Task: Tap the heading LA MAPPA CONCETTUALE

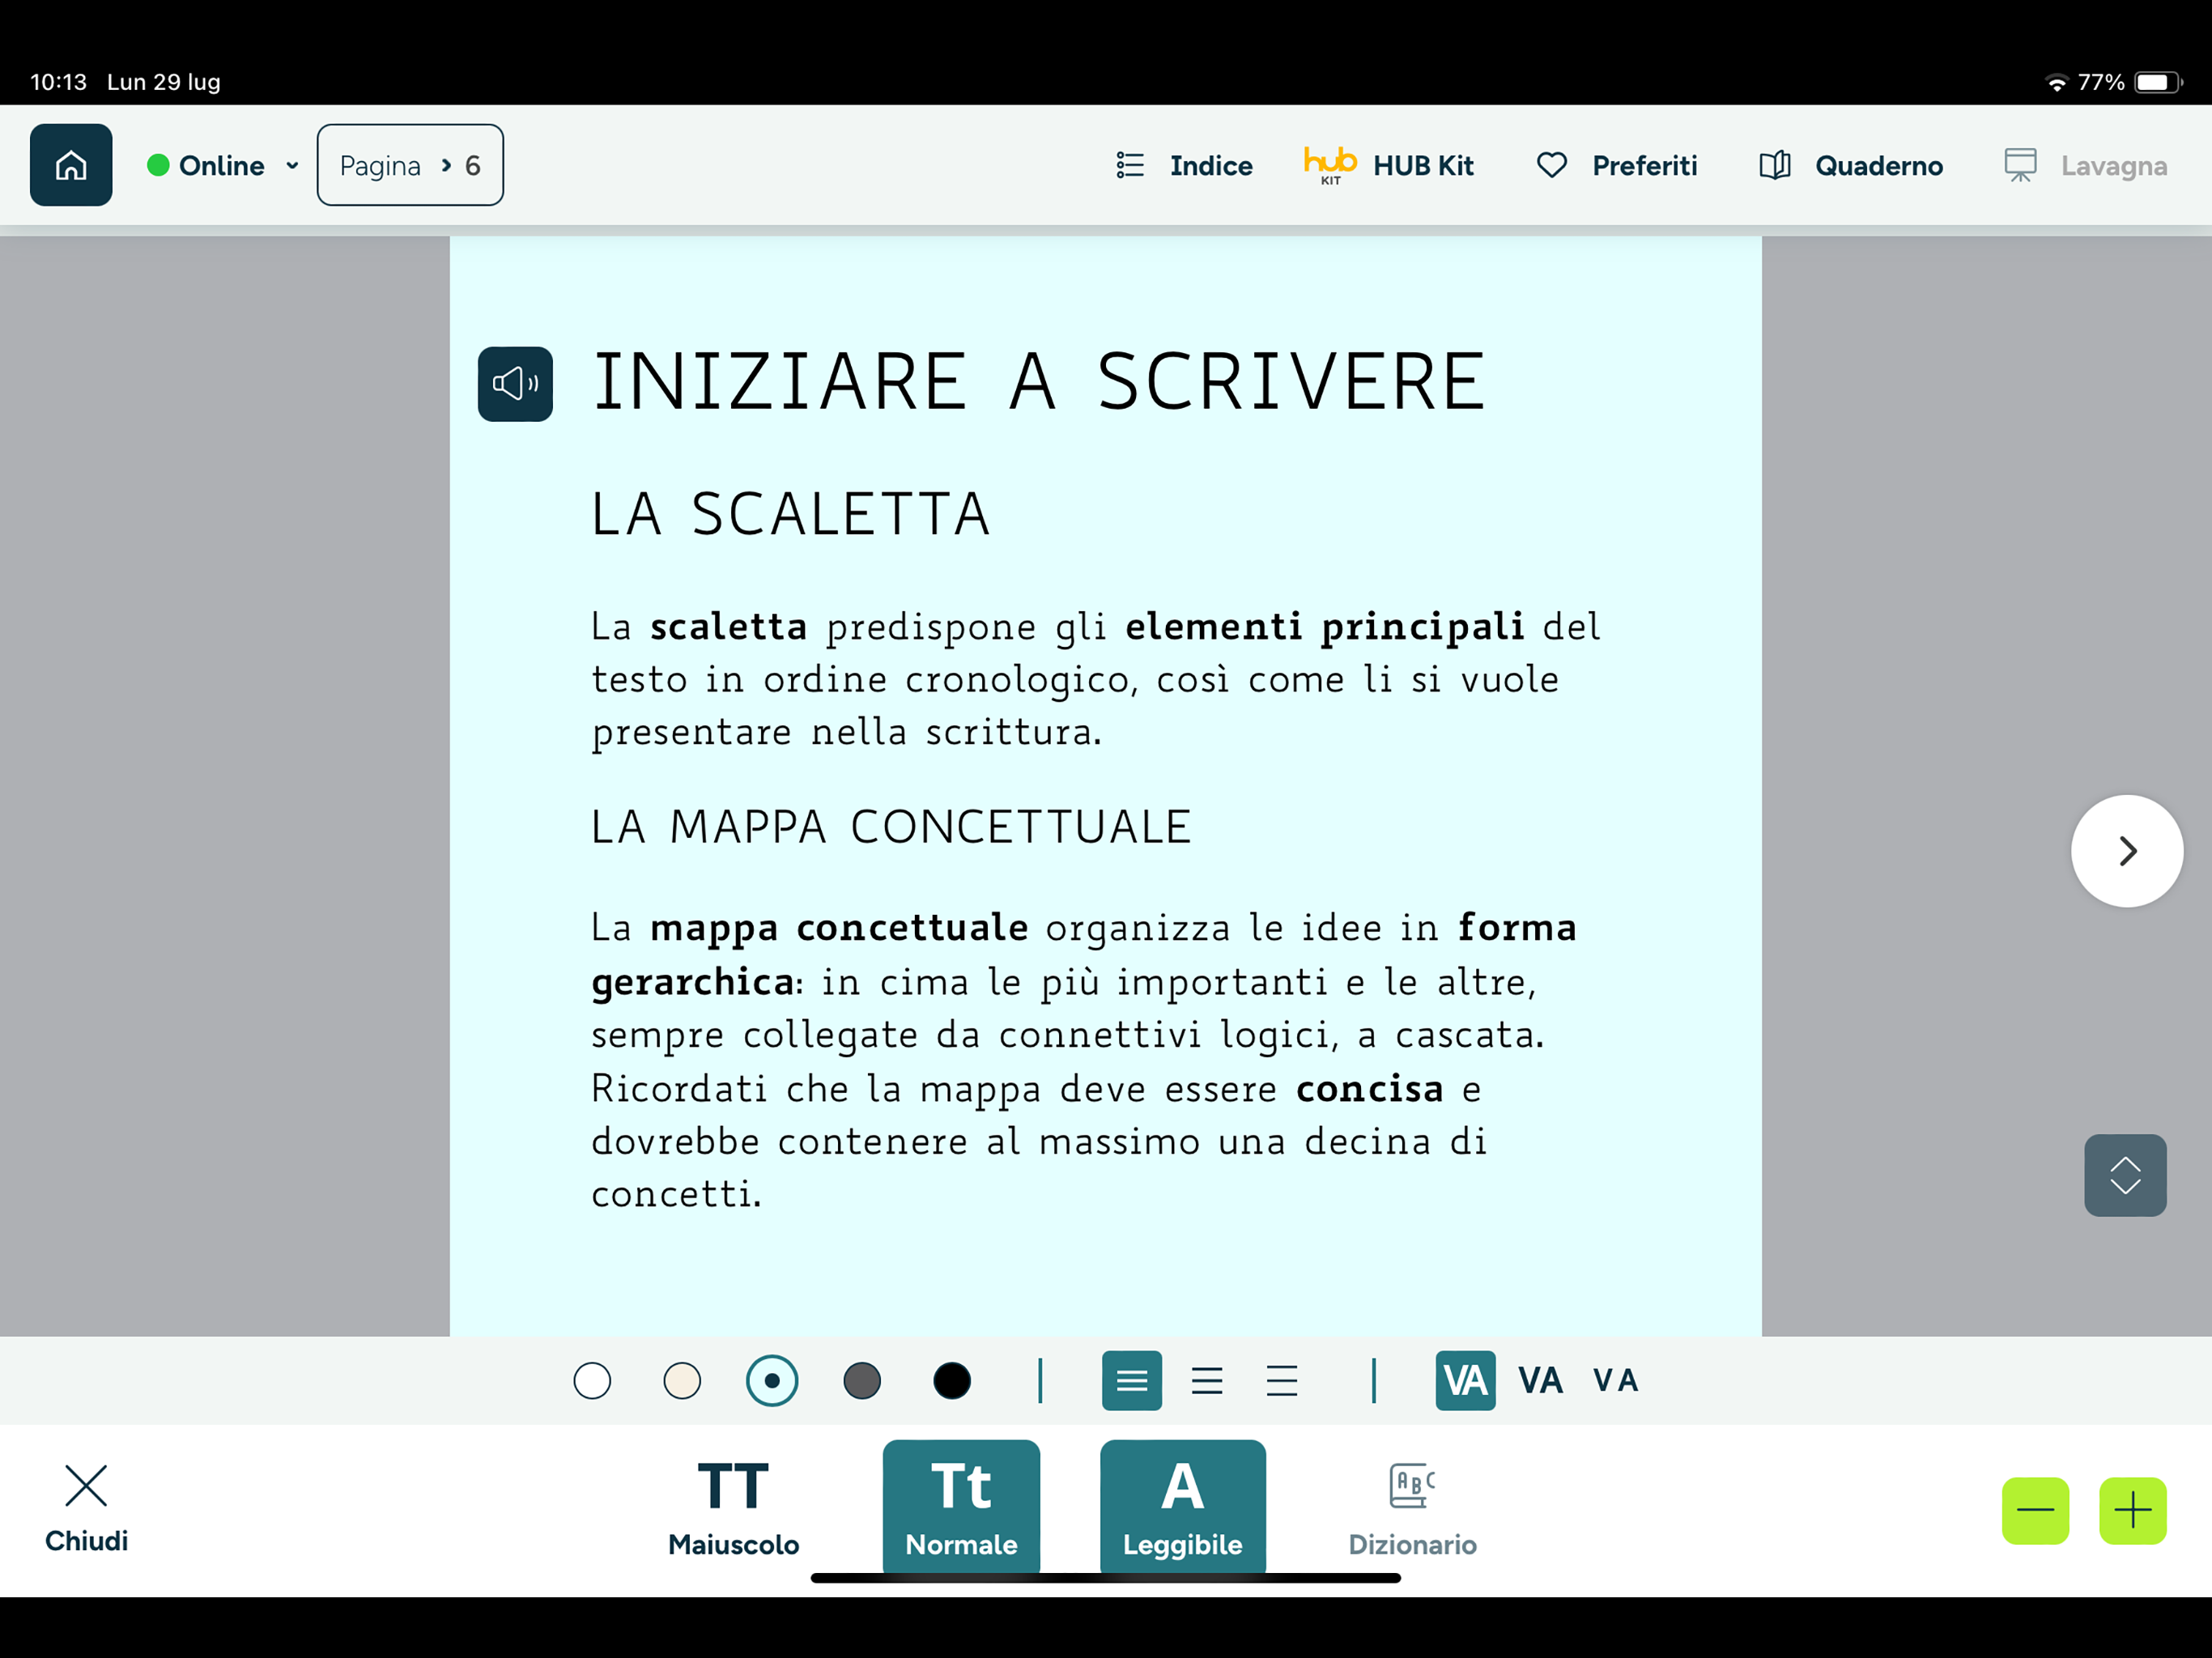Action: click(891, 828)
